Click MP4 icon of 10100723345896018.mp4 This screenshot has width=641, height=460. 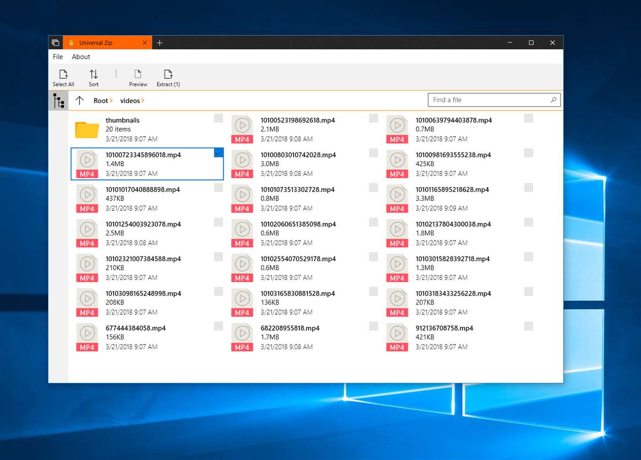(x=87, y=164)
